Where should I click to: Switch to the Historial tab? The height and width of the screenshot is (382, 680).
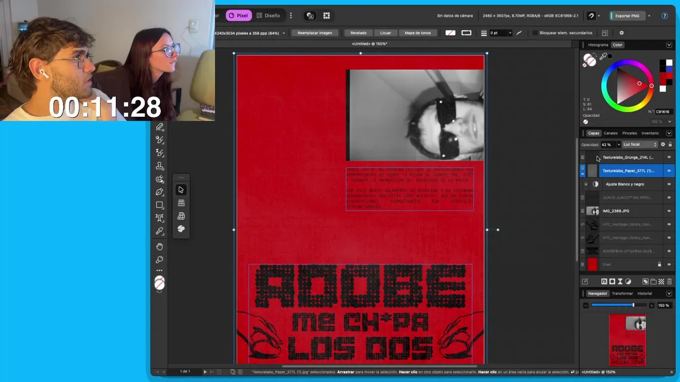point(644,293)
